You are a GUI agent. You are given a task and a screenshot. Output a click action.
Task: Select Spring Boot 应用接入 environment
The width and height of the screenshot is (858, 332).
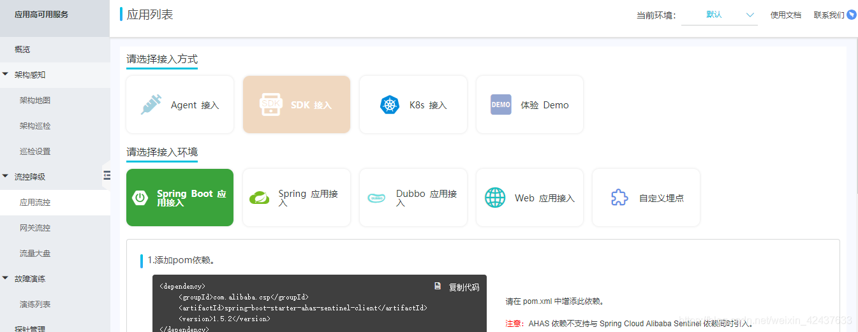coord(180,198)
